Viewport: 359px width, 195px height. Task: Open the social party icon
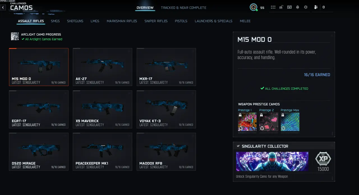click(316, 7)
